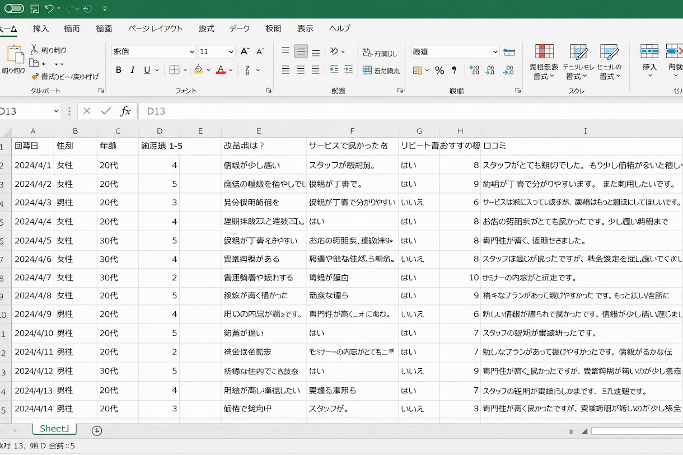The height and width of the screenshot is (455, 683).
Task: Open the 挿入 ribbon tab
Action: (41, 29)
